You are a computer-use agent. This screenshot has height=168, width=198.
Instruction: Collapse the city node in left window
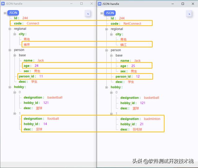15,34
